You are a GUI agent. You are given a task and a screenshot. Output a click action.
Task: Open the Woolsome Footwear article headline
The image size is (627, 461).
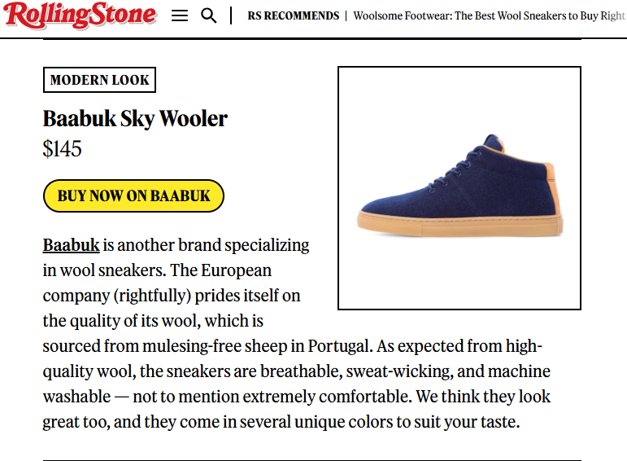489,15
